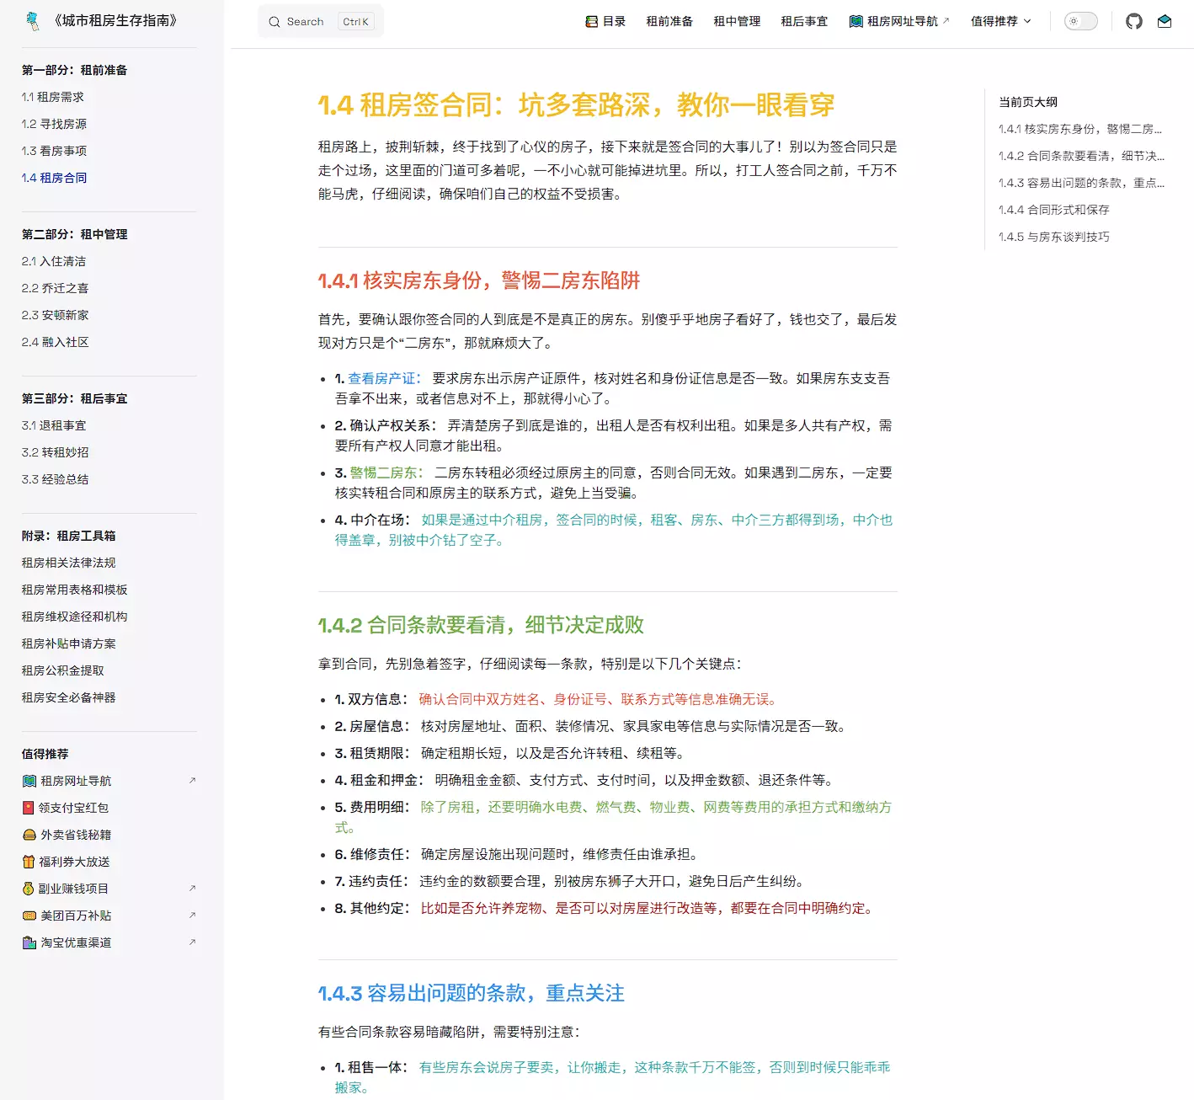The width and height of the screenshot is (1194, 1100).
Task: Click the red envelope icon for 领支付宝红包
Action: coord(29,808)
